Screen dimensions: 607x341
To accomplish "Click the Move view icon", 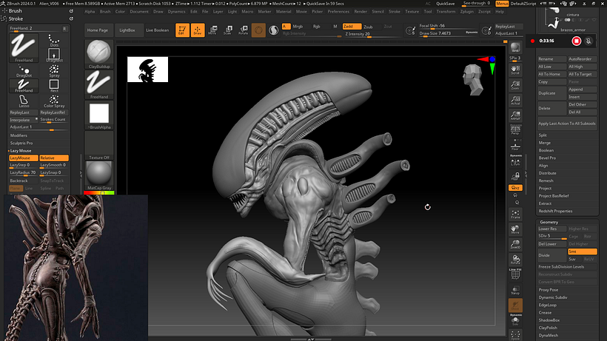I will pyautogui.click(x=515, y=229).
